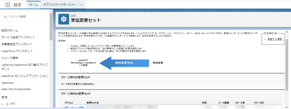291x109 pixels.
Task: Click the リリース済みの変更セット section heading
Action: [76, 94]
